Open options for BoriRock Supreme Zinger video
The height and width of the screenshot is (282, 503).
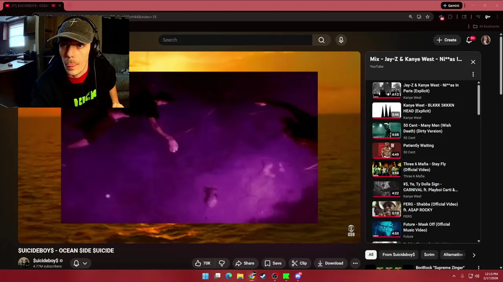[x=478, y=268]
